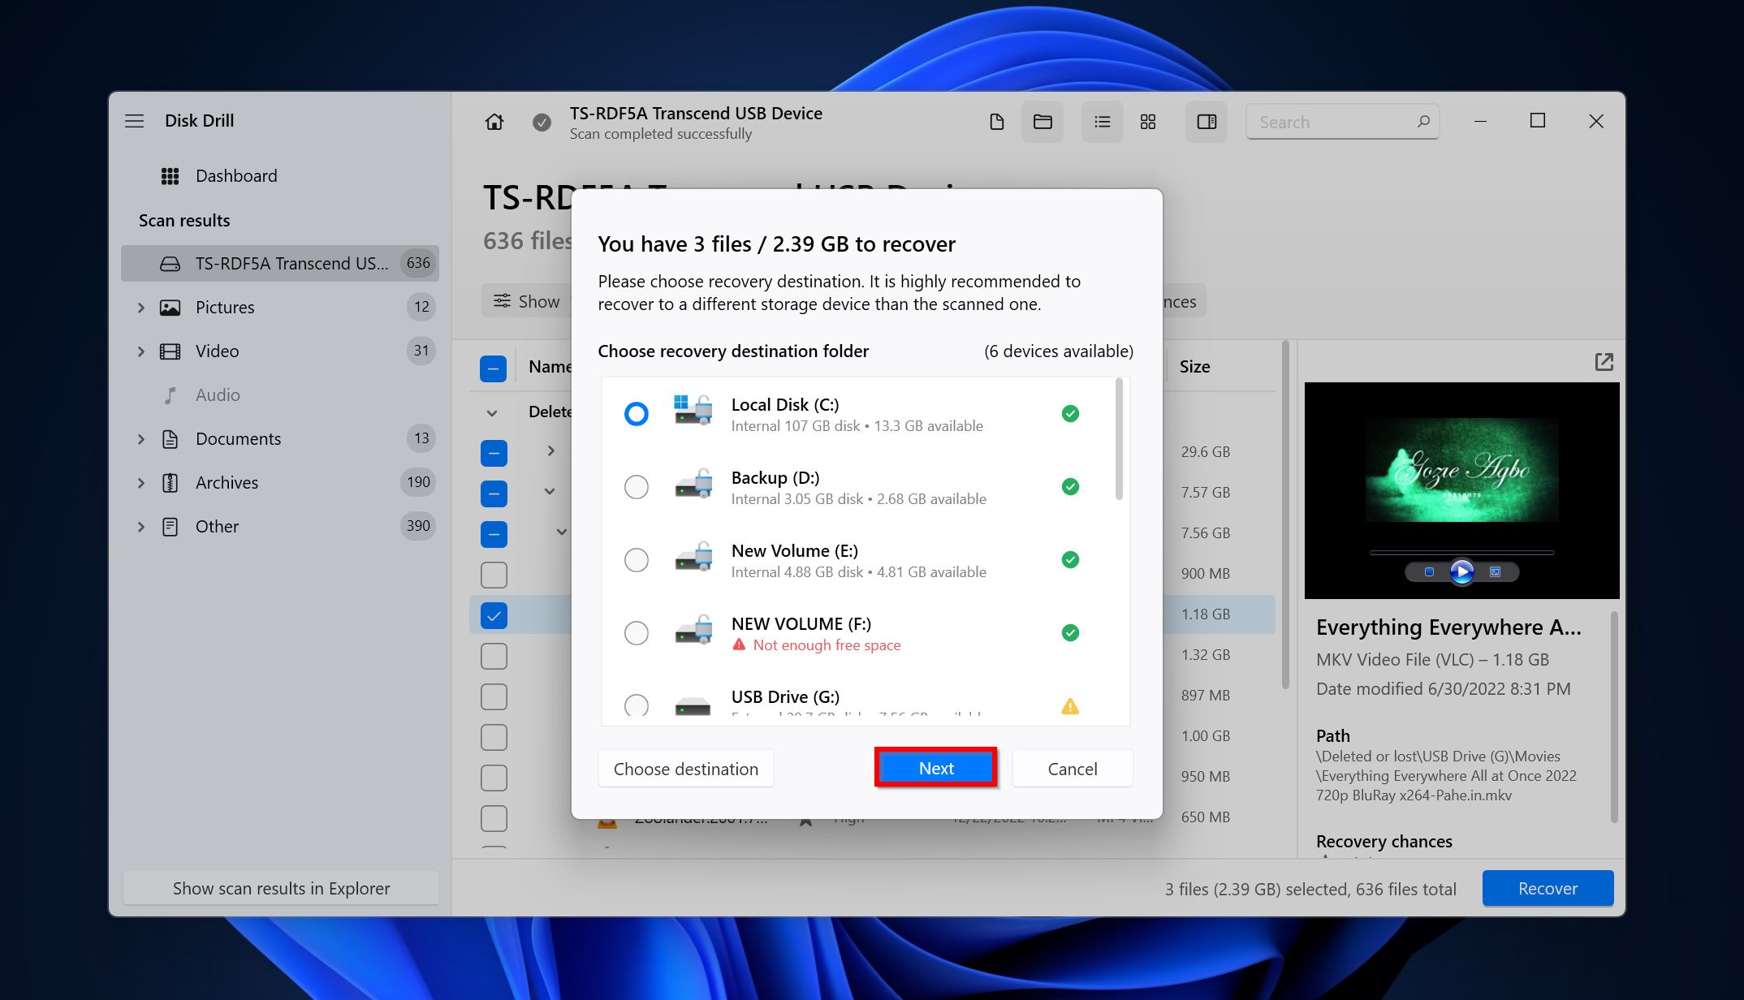Screen dimensions: 1744x1000
Task: Click the split/preview pane icon
Action: pos(1207,120)
